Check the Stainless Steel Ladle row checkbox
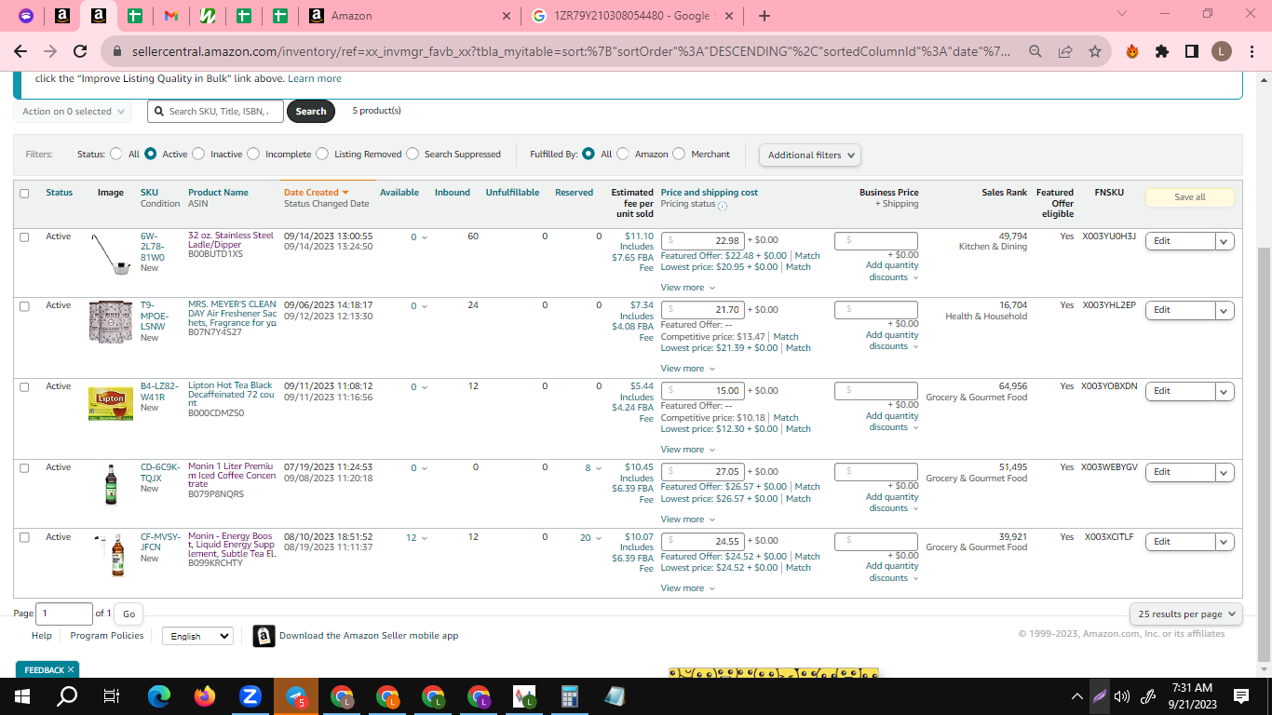This screenshot has height=715, width=1272. (24, 236)
